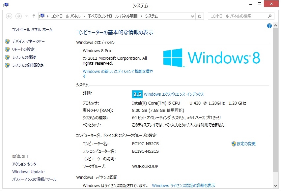
Task: Close the システム window
Action: click(x=271, y=4)
